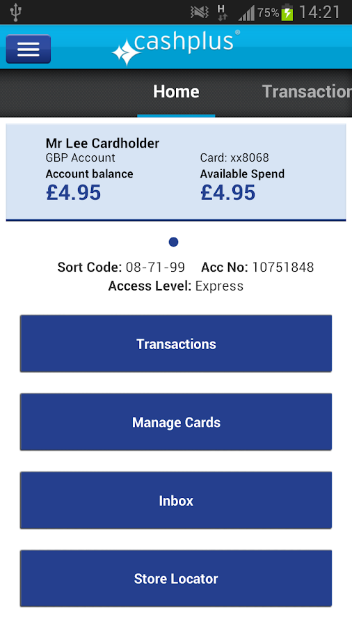
Task: Tap the 14:21 clock in status bar
Action: tap(319, 13)
